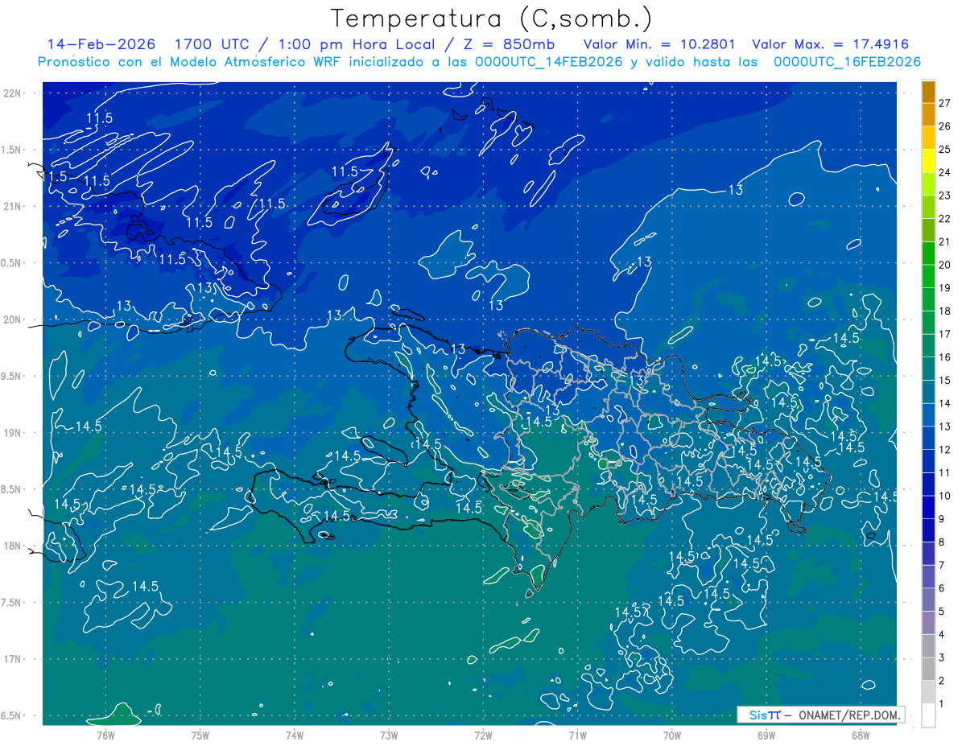Click the legend value "27"
Screen dimensions: 966x746
[x=944, y=103]
